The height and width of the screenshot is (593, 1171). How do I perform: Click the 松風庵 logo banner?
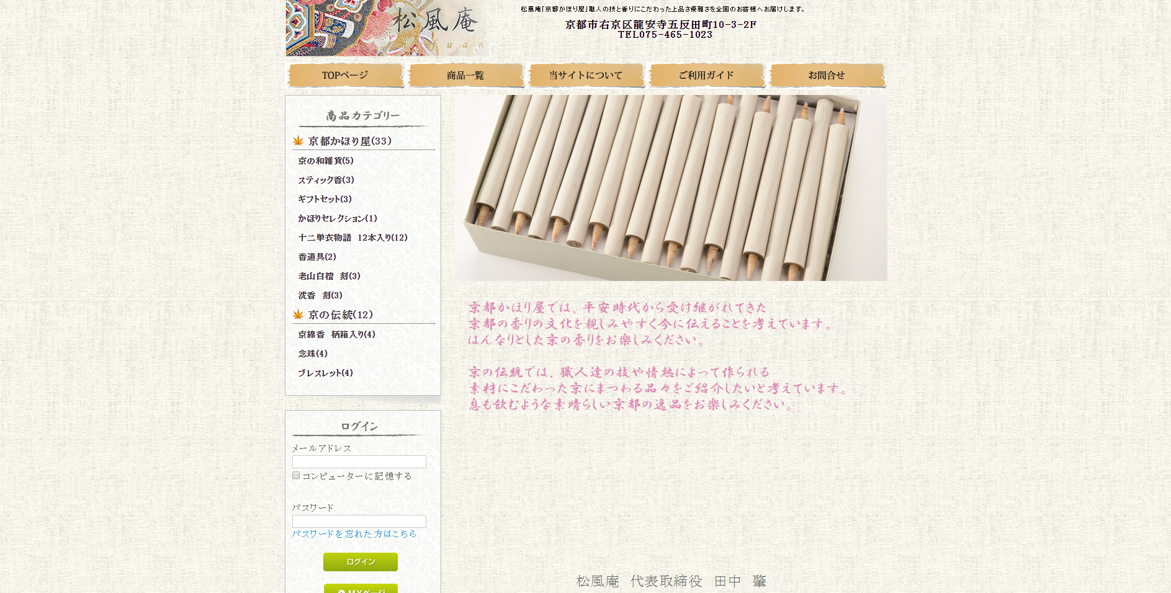(x=387, y=28)
